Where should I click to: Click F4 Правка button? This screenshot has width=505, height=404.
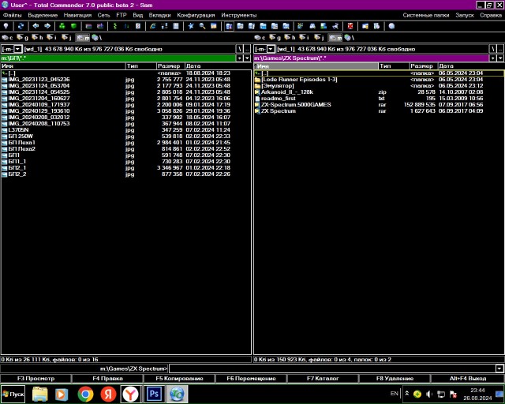click(107, 379)
